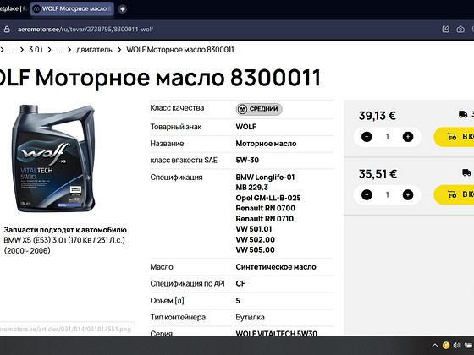
Task: Click the quantity field of the 35,51 € offer
Action: tap(388, 195)
